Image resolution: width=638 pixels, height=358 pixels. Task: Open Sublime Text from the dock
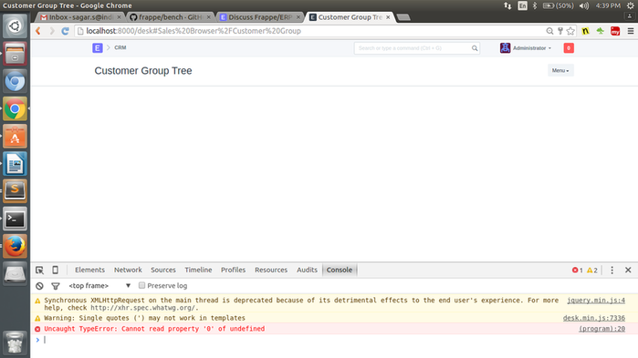coord(15,191)
